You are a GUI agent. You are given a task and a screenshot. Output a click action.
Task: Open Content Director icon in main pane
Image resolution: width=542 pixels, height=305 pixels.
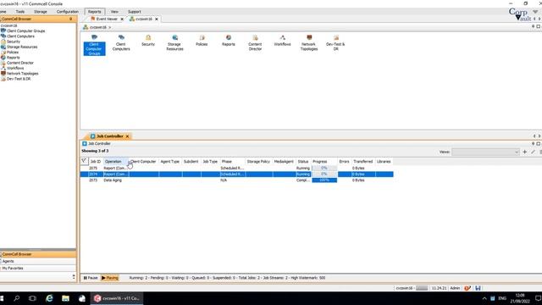(255, 43)
